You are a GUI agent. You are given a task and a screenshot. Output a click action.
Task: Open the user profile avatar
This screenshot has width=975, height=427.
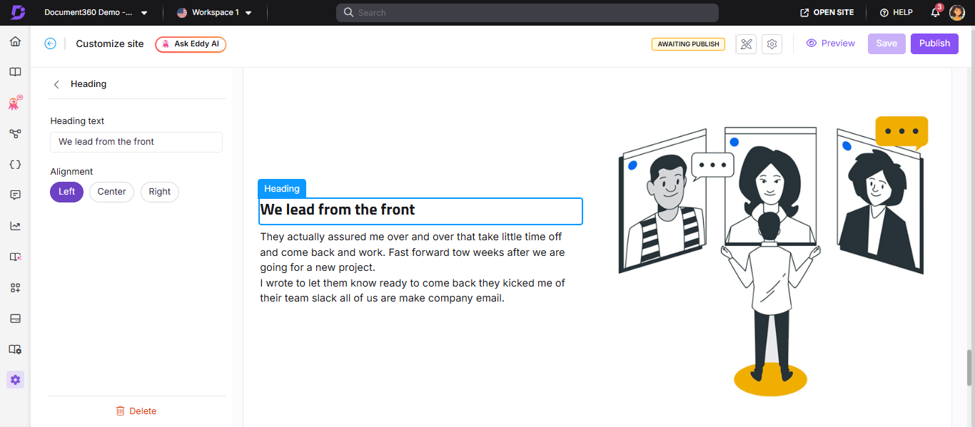[957, 13]
